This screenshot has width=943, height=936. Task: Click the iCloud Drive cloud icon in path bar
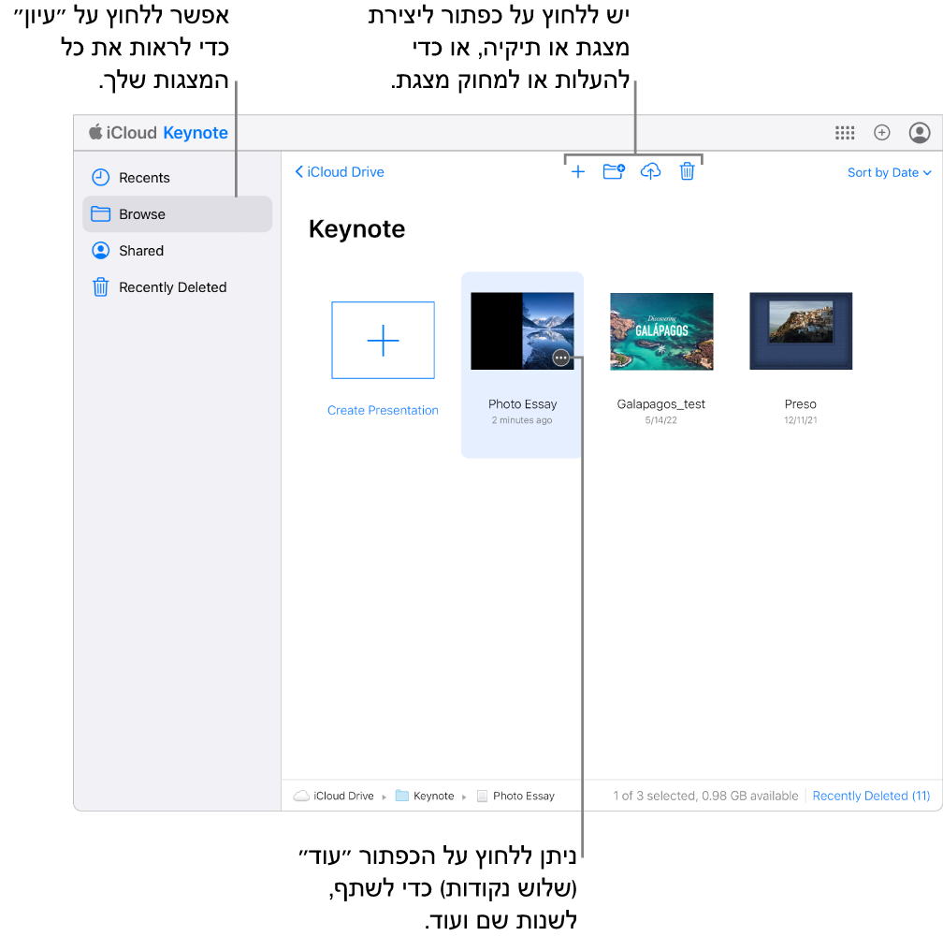coord(301,796)
